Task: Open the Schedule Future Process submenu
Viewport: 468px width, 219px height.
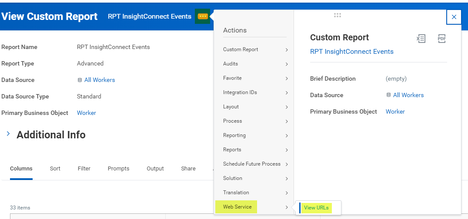Action: pos(252,164)
